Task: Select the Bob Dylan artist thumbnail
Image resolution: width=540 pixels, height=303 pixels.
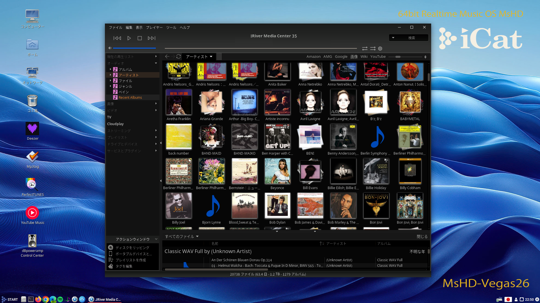Action: [277, 206]
